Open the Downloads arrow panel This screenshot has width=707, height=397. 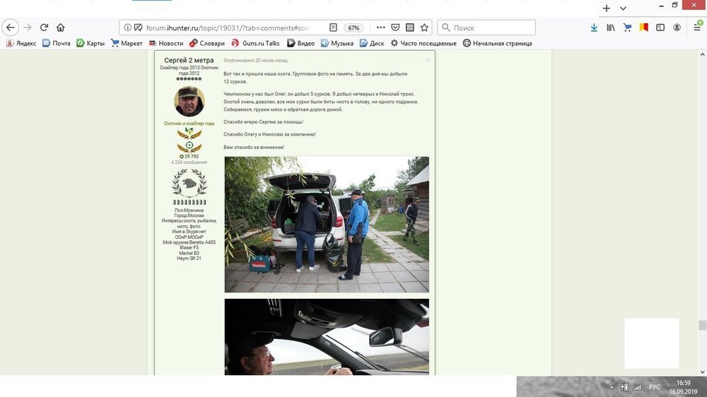pos(594,28)
